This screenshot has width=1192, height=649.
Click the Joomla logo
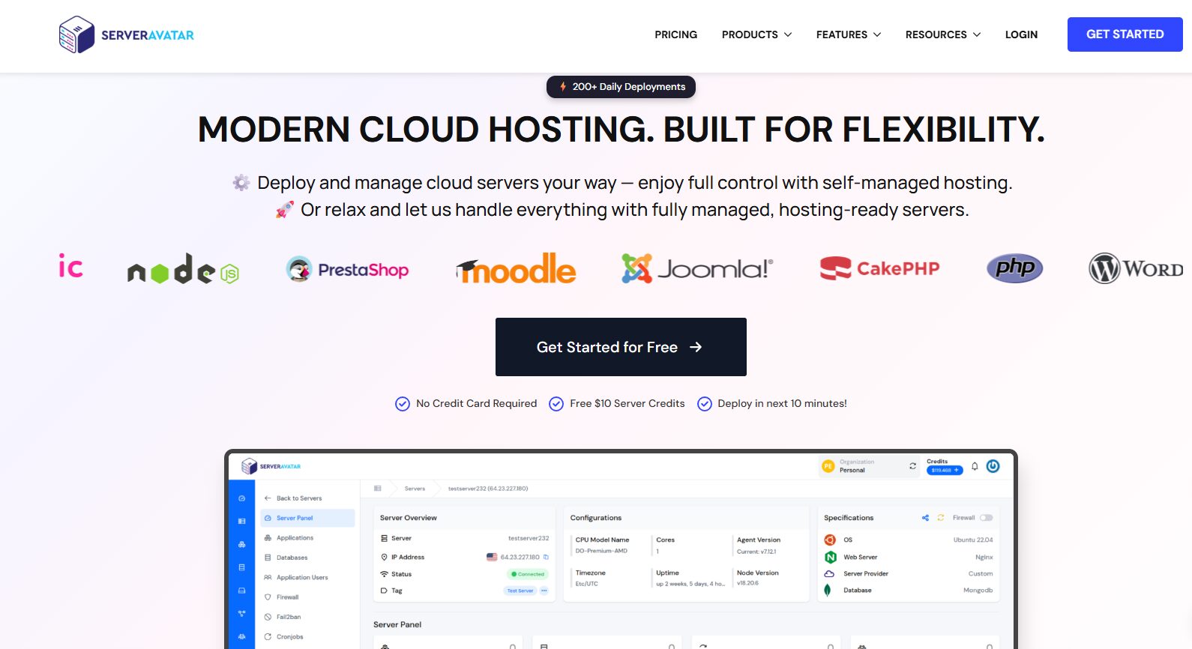point(697,268)
